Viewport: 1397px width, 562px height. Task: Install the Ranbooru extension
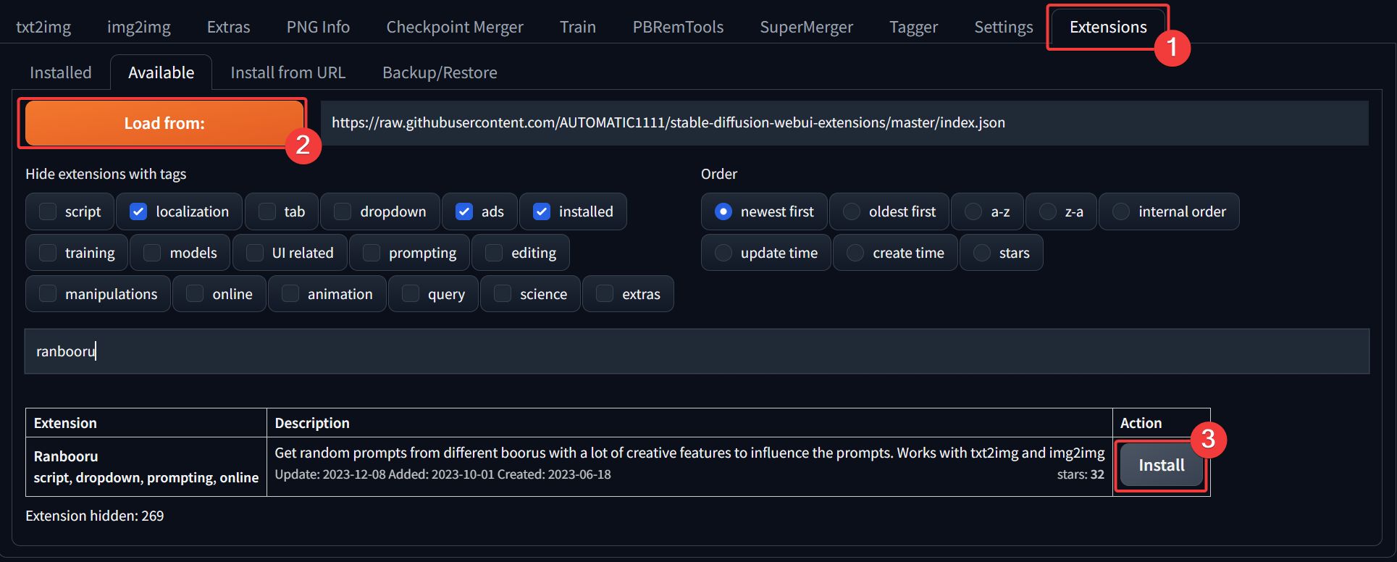pos(1161,465)
